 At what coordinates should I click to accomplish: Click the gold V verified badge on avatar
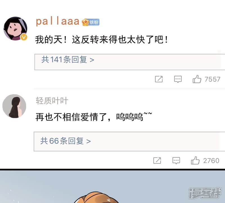pos(24,37)
